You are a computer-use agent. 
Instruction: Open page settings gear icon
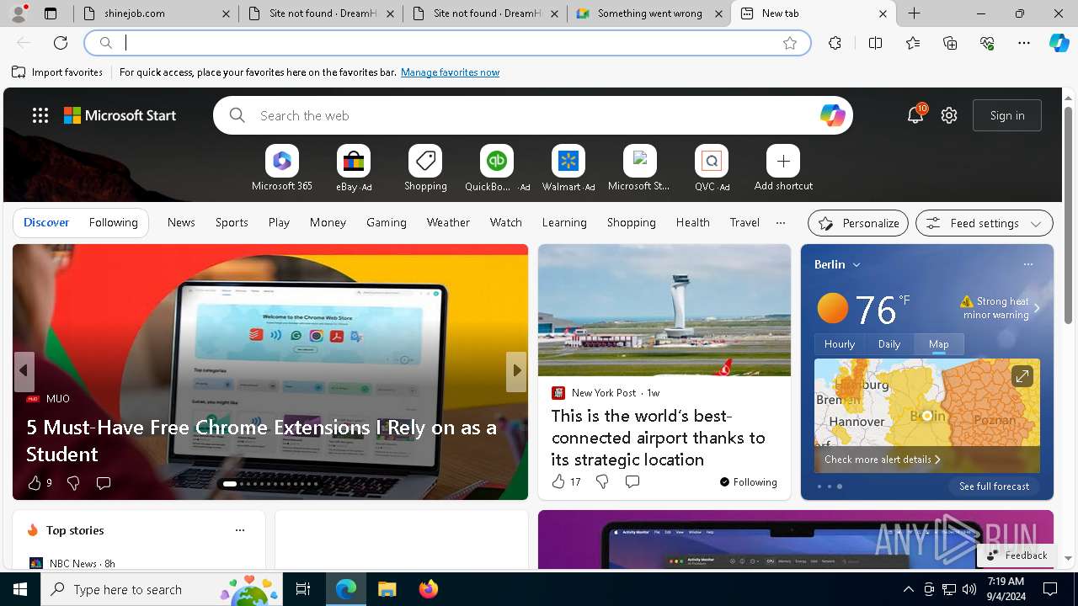pyautogui.click(x=949, y=115)
